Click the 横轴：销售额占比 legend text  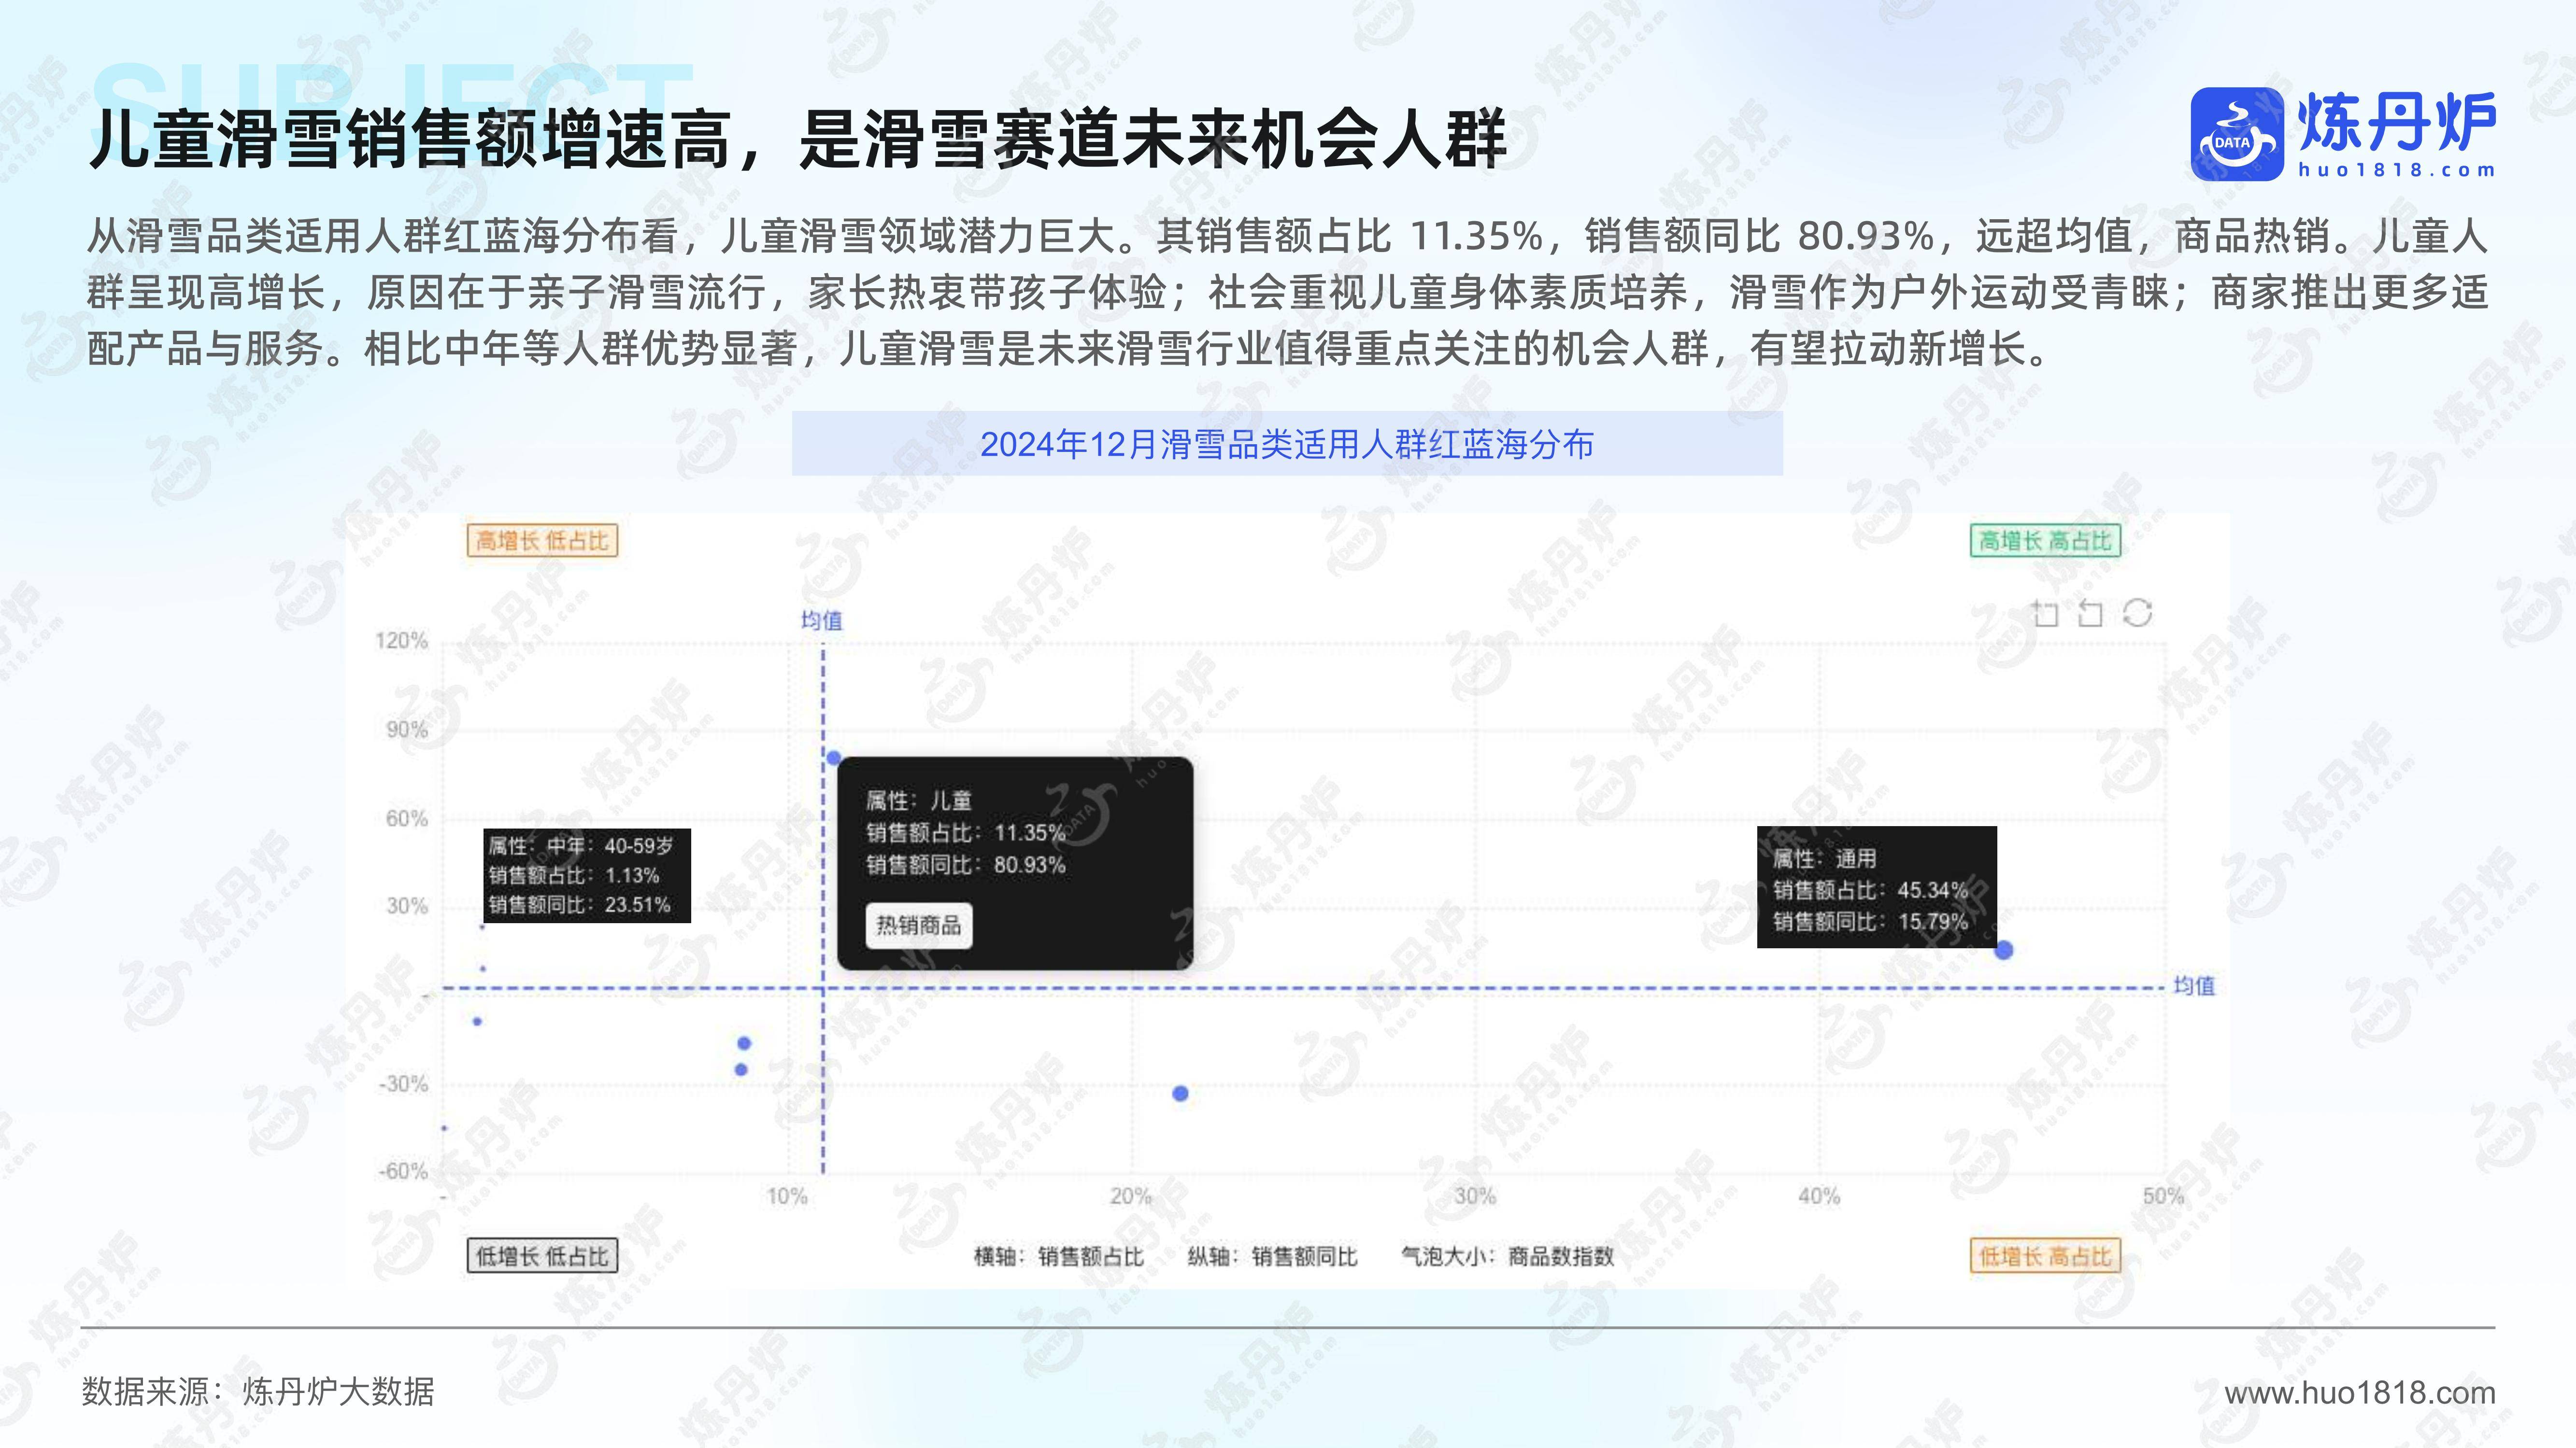pyautogui.click(x=1059, y=1256)
